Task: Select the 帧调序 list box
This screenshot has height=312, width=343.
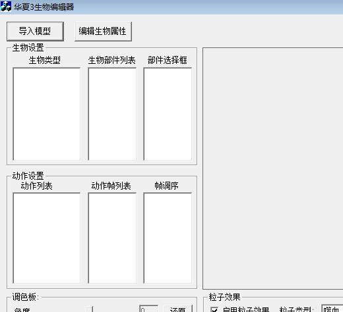Action: point(168,238)
